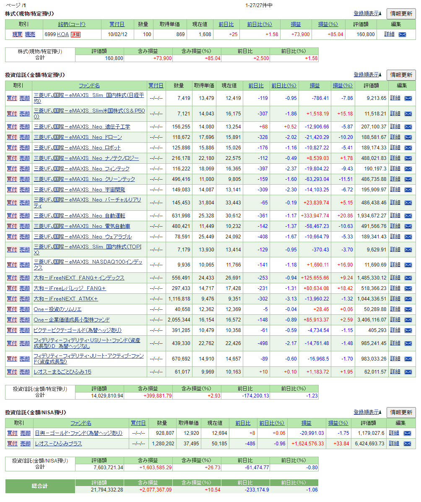Click 含み損益 total +2,077,367.09
This screenshot has width=421, height=502.
coord(156,490)
